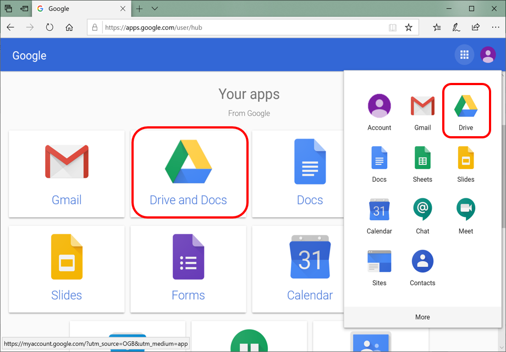Viewport: 506px width, 352px height.
Task: Open a new browser tab
Action: [139, 9]
